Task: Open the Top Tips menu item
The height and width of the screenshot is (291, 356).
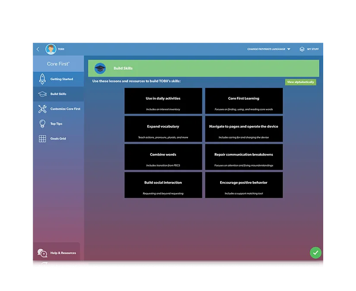Action: point(58,124)
